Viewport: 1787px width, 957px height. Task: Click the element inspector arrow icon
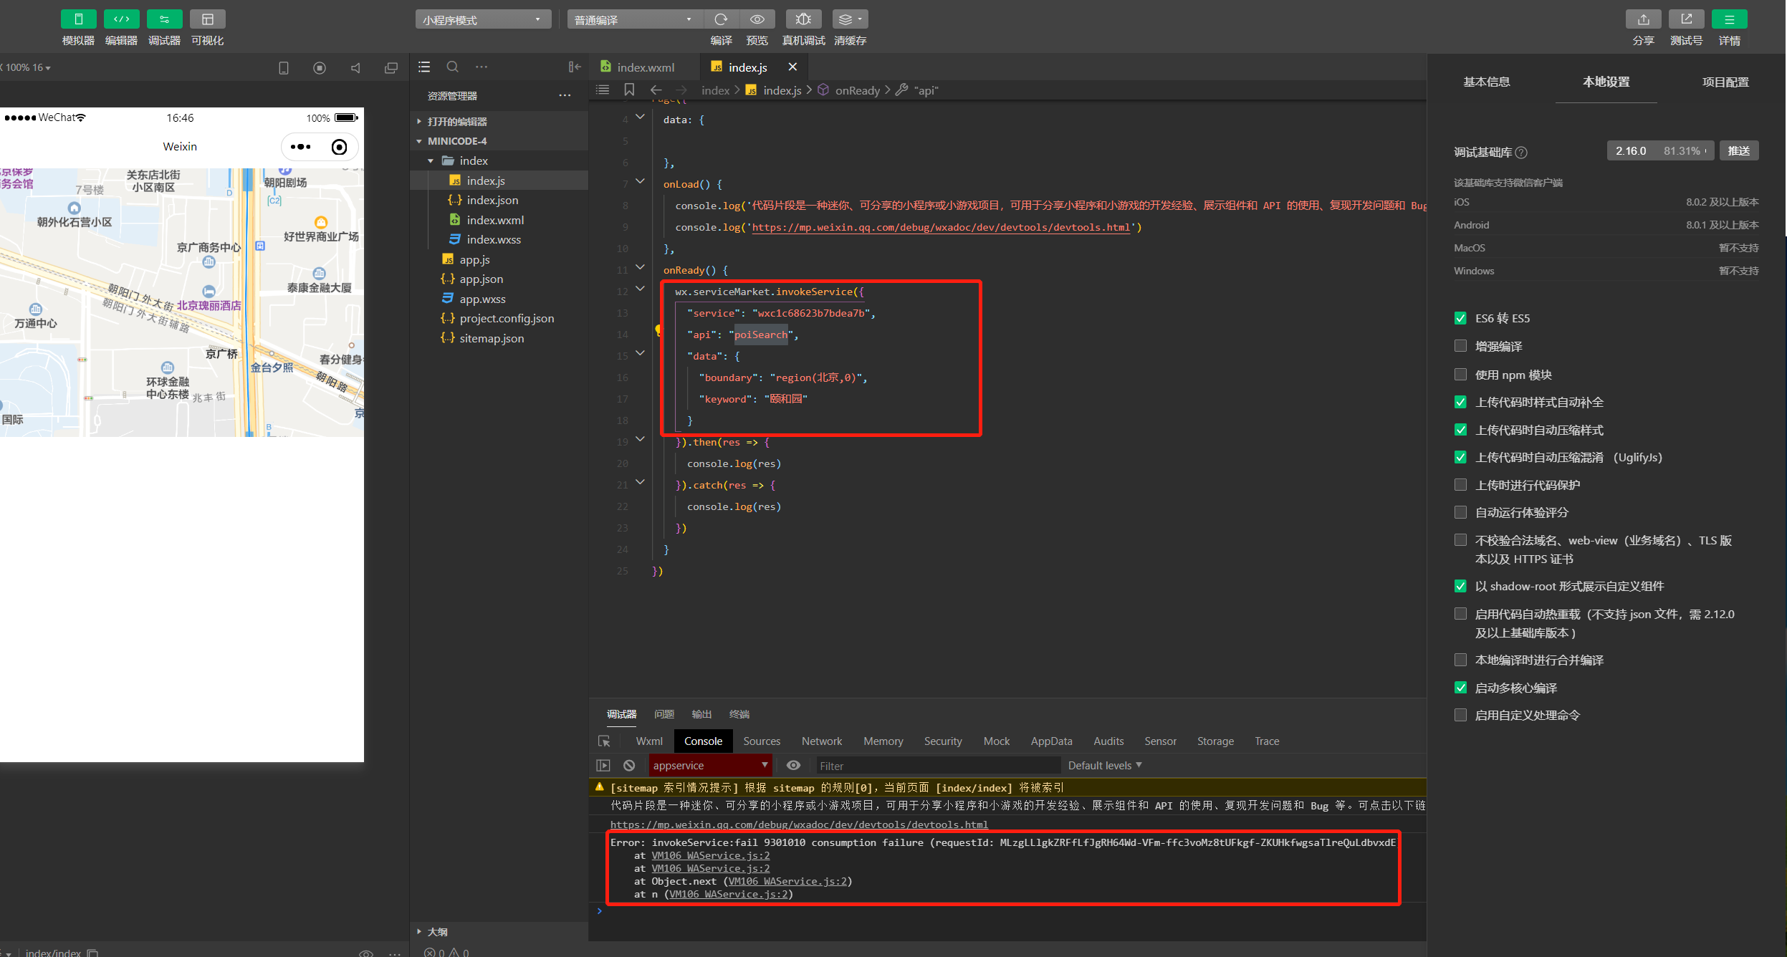click(604, 741)
